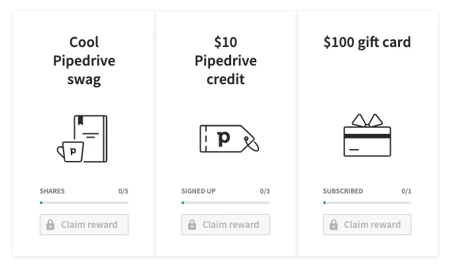The image size is (453, 269).
Task: Click lock icon on swag Claim reward
Action: [50, 225]
